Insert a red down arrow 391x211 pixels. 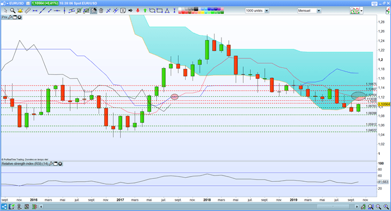137,11
